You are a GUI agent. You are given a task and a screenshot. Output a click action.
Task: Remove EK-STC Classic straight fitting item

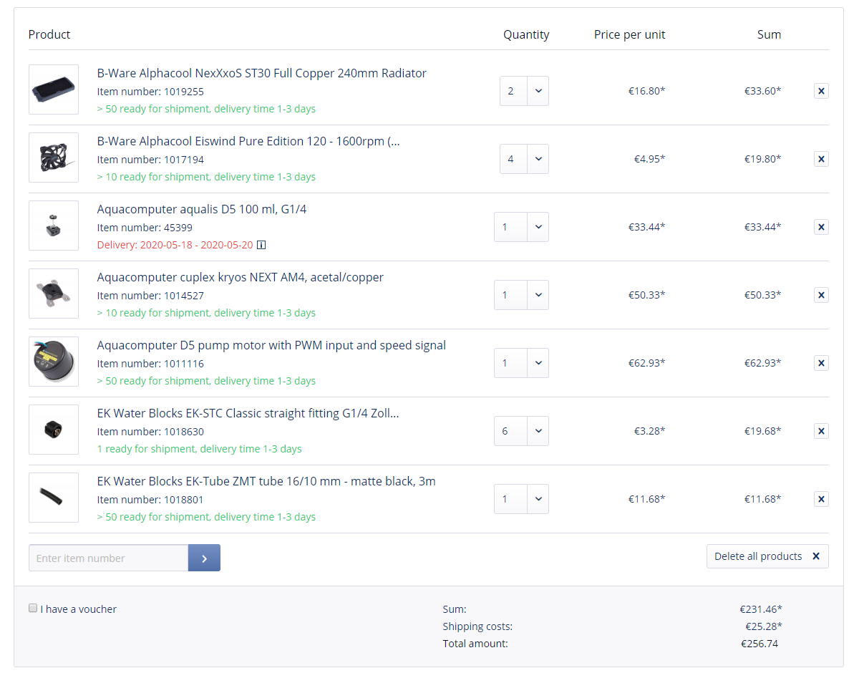tap(821, 431)
